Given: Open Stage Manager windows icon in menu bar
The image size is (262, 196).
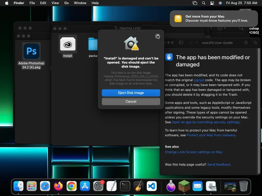Looking at the screenshot, I should point(195,3).
